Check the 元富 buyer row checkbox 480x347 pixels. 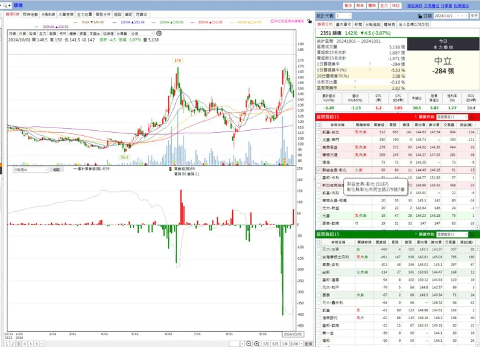pyautogui.click(x=318, y=216)
